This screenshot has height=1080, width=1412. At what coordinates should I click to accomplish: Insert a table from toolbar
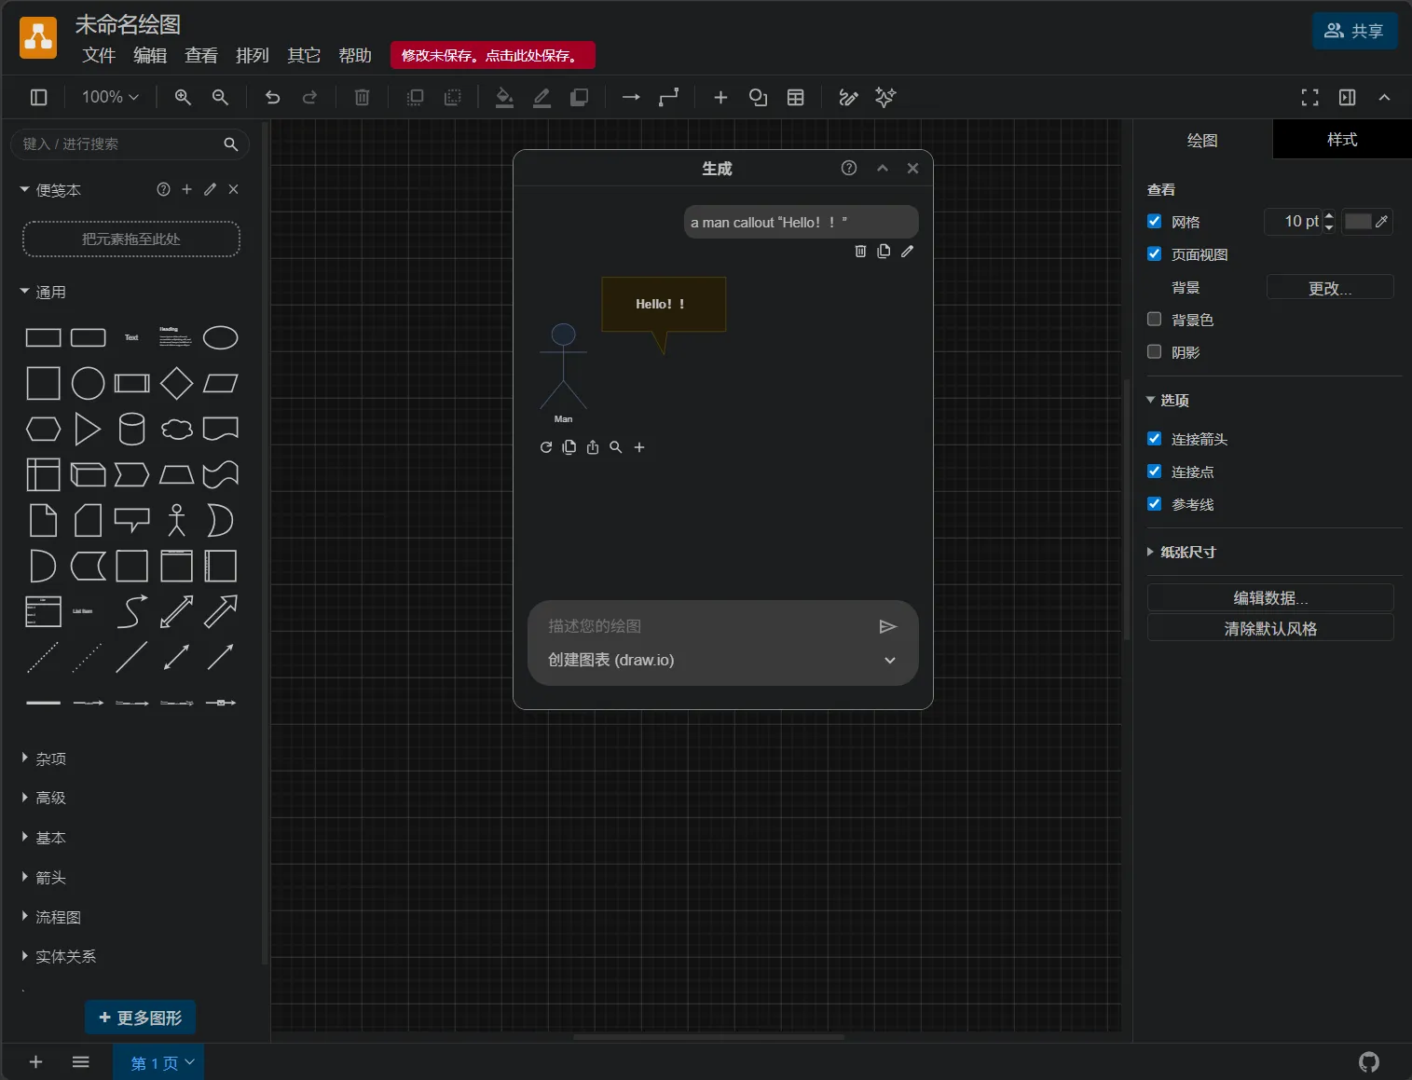796,97
